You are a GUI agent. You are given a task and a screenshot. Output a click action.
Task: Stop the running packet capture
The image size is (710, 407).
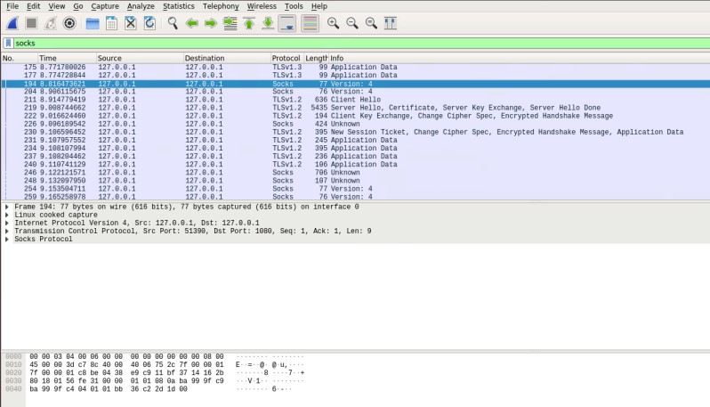(31, 23)
